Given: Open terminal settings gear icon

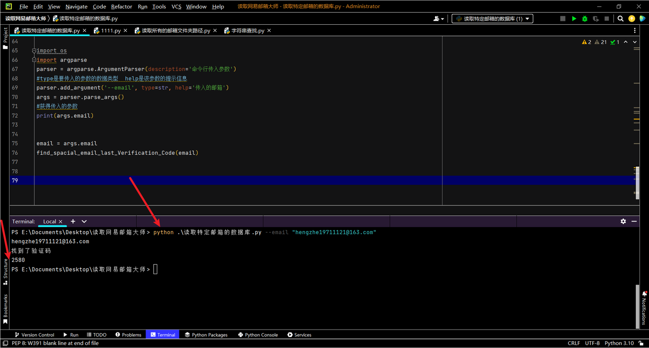Looking at the screenshot, I should pyautogui.click(x=623, y=221).
